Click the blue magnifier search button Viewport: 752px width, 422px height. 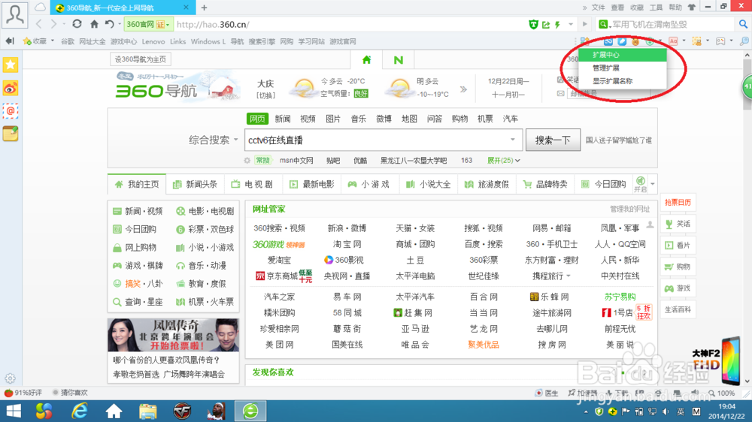(x=743, y=25)
